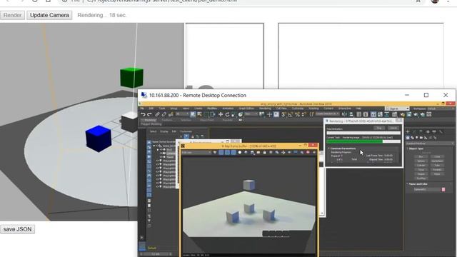
Task: Open the Workspaces dropdown
Action: tap(441, 109)
